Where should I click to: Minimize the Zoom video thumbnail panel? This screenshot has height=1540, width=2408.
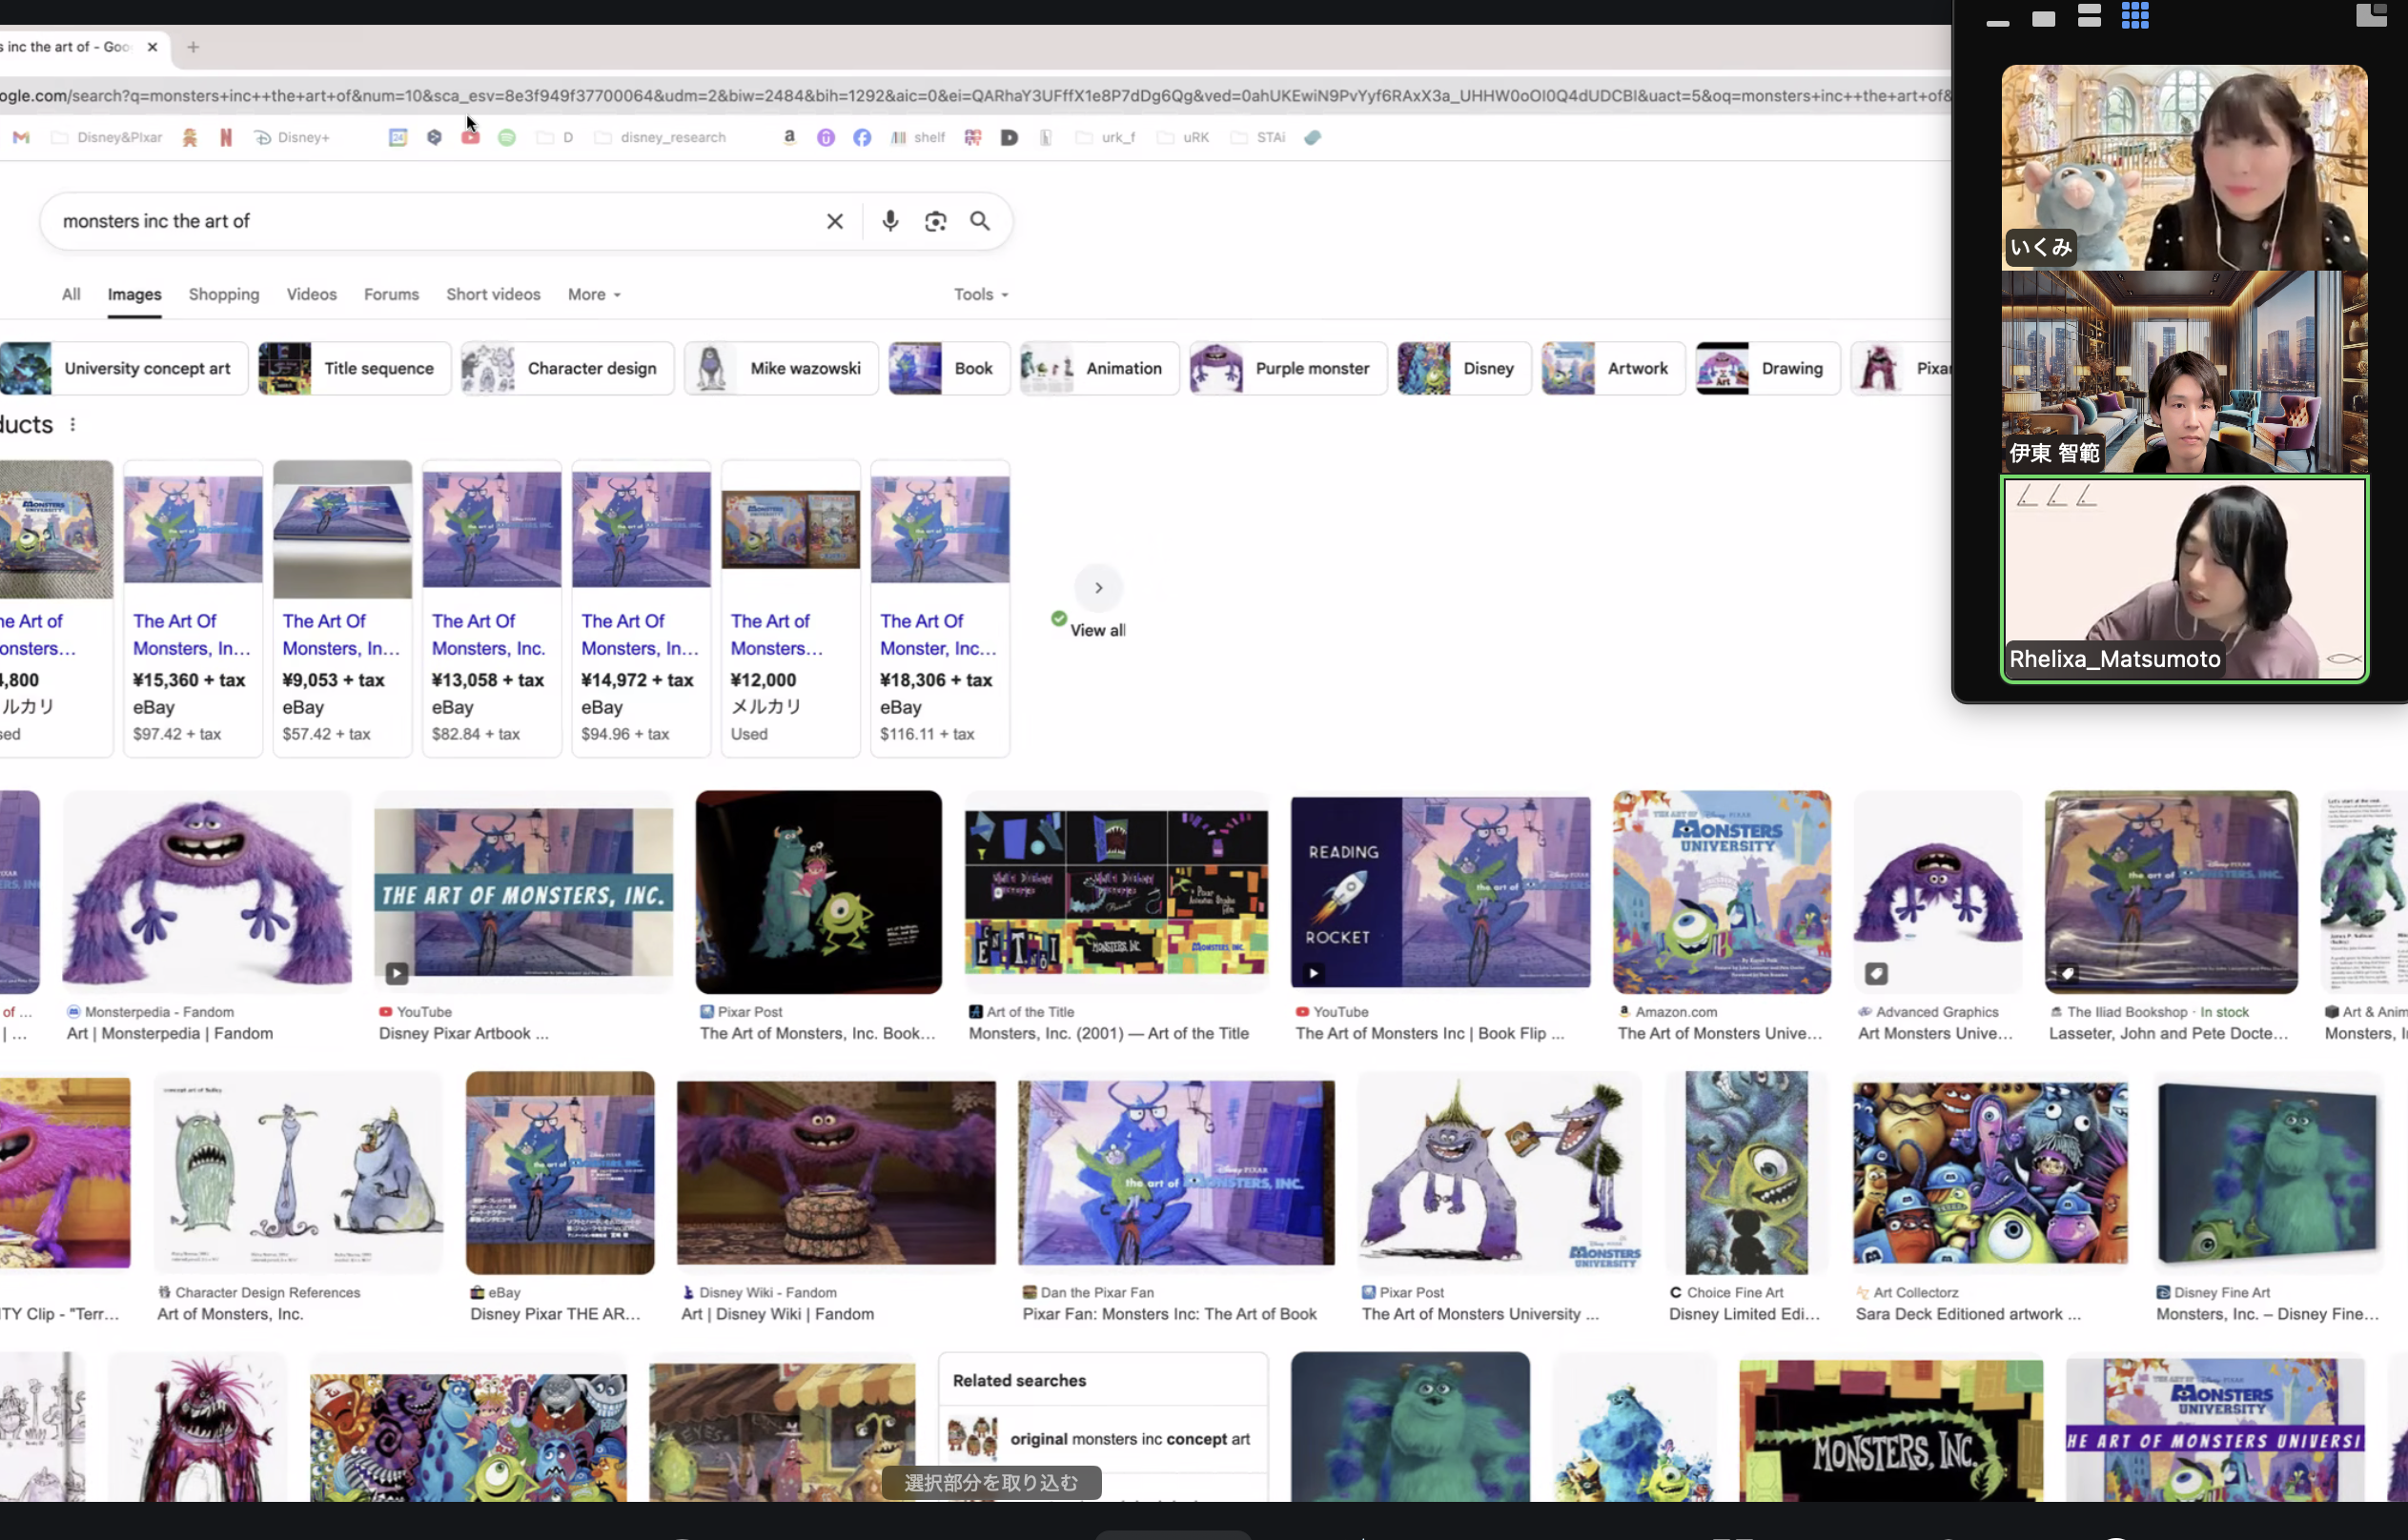[1998, 23]
